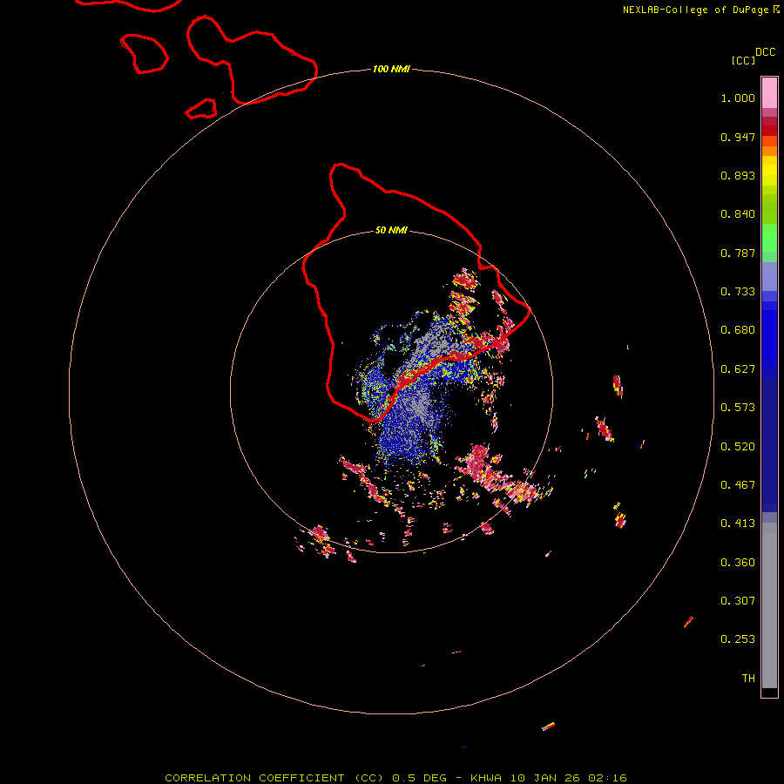
Task: Select the 0.360 scale value
Action: click(x=738, y=563)
